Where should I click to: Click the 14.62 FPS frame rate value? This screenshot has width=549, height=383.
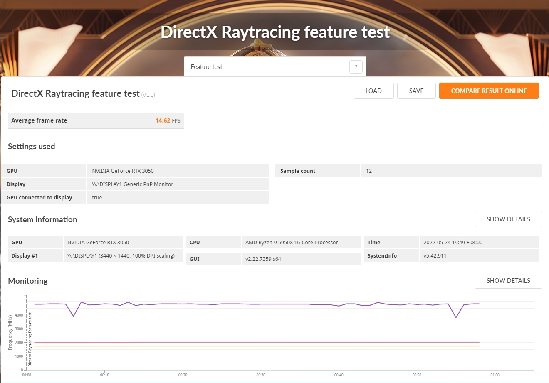pyautogui.click(x=168, y=120)
